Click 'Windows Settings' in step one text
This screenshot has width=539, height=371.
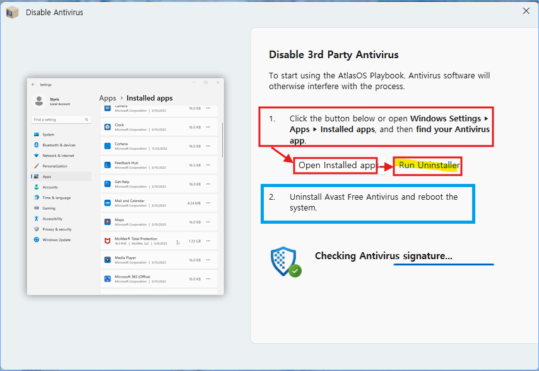(x=446, y=118)
